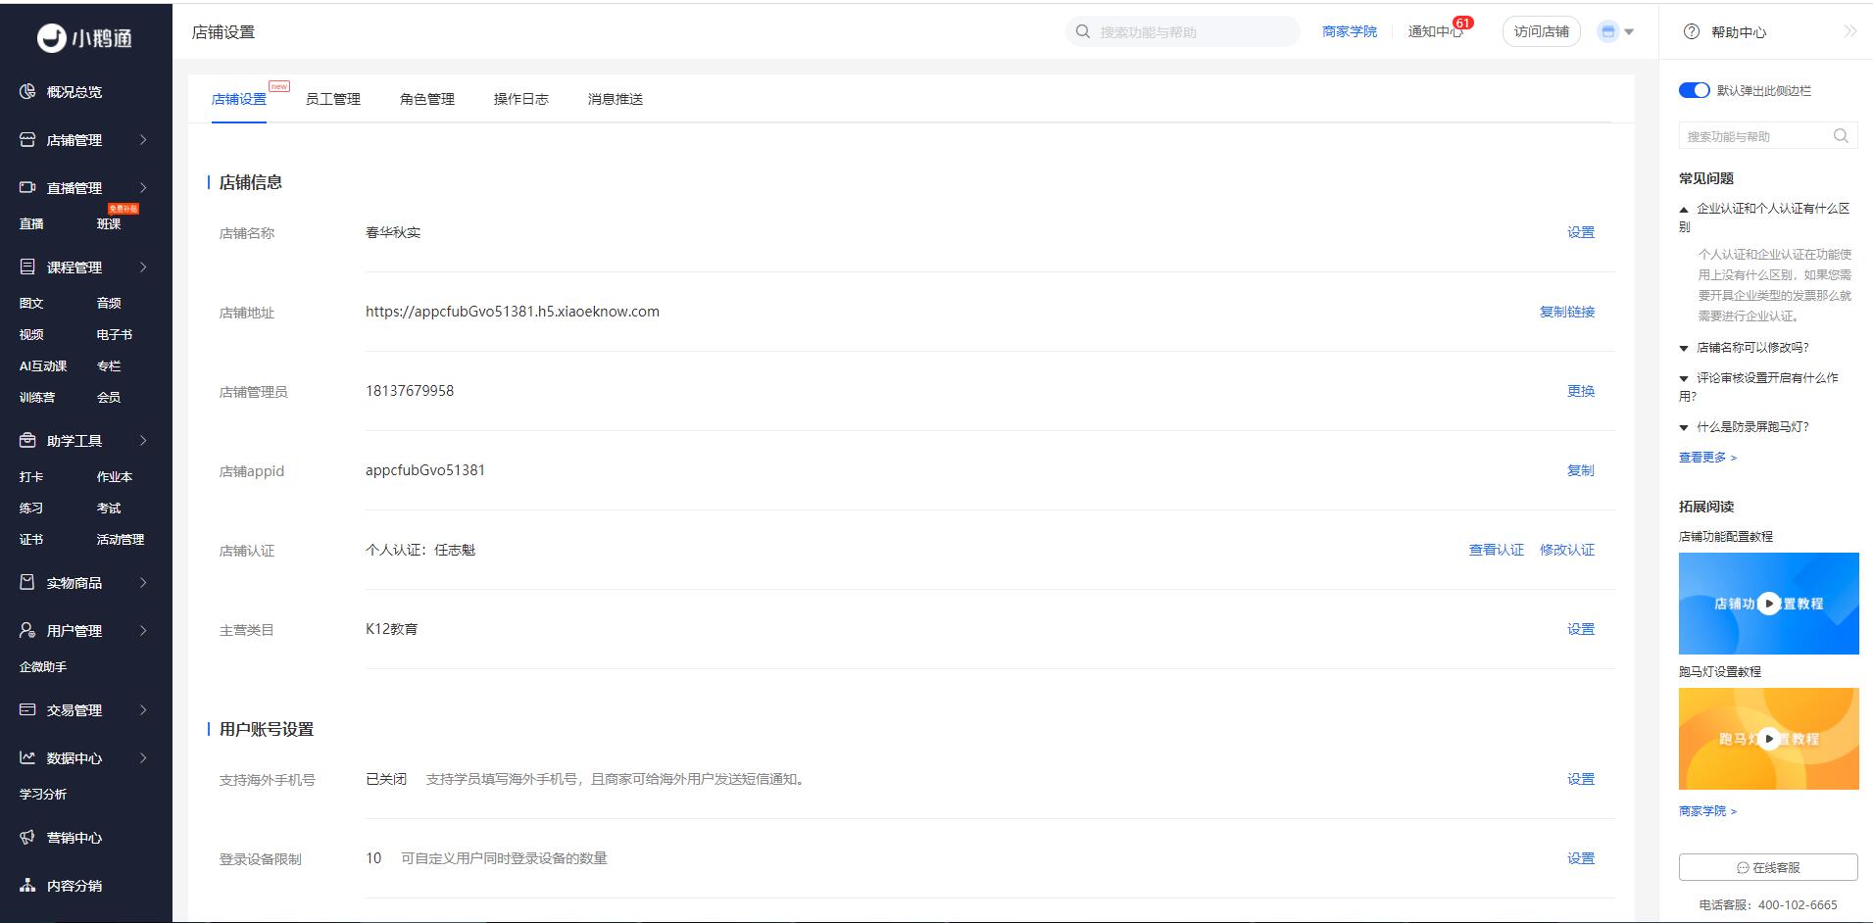Viewport: 1873px width, 923px height.
Task: Click the help center question mark icon
Action: [x=1691, y=32]
